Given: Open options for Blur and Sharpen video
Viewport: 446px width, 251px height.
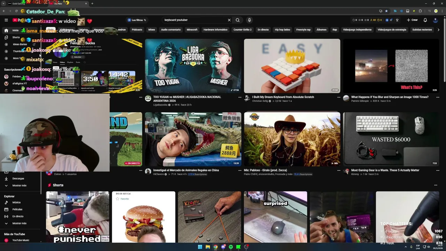Looking at the screenshot, I should point(438,97).
